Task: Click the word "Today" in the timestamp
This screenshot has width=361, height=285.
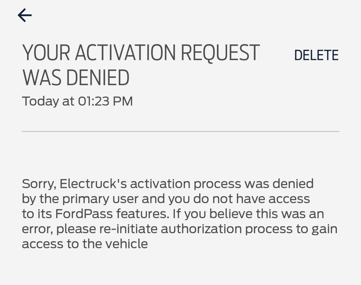Action: pyautogui.click(x=40, y=101)
